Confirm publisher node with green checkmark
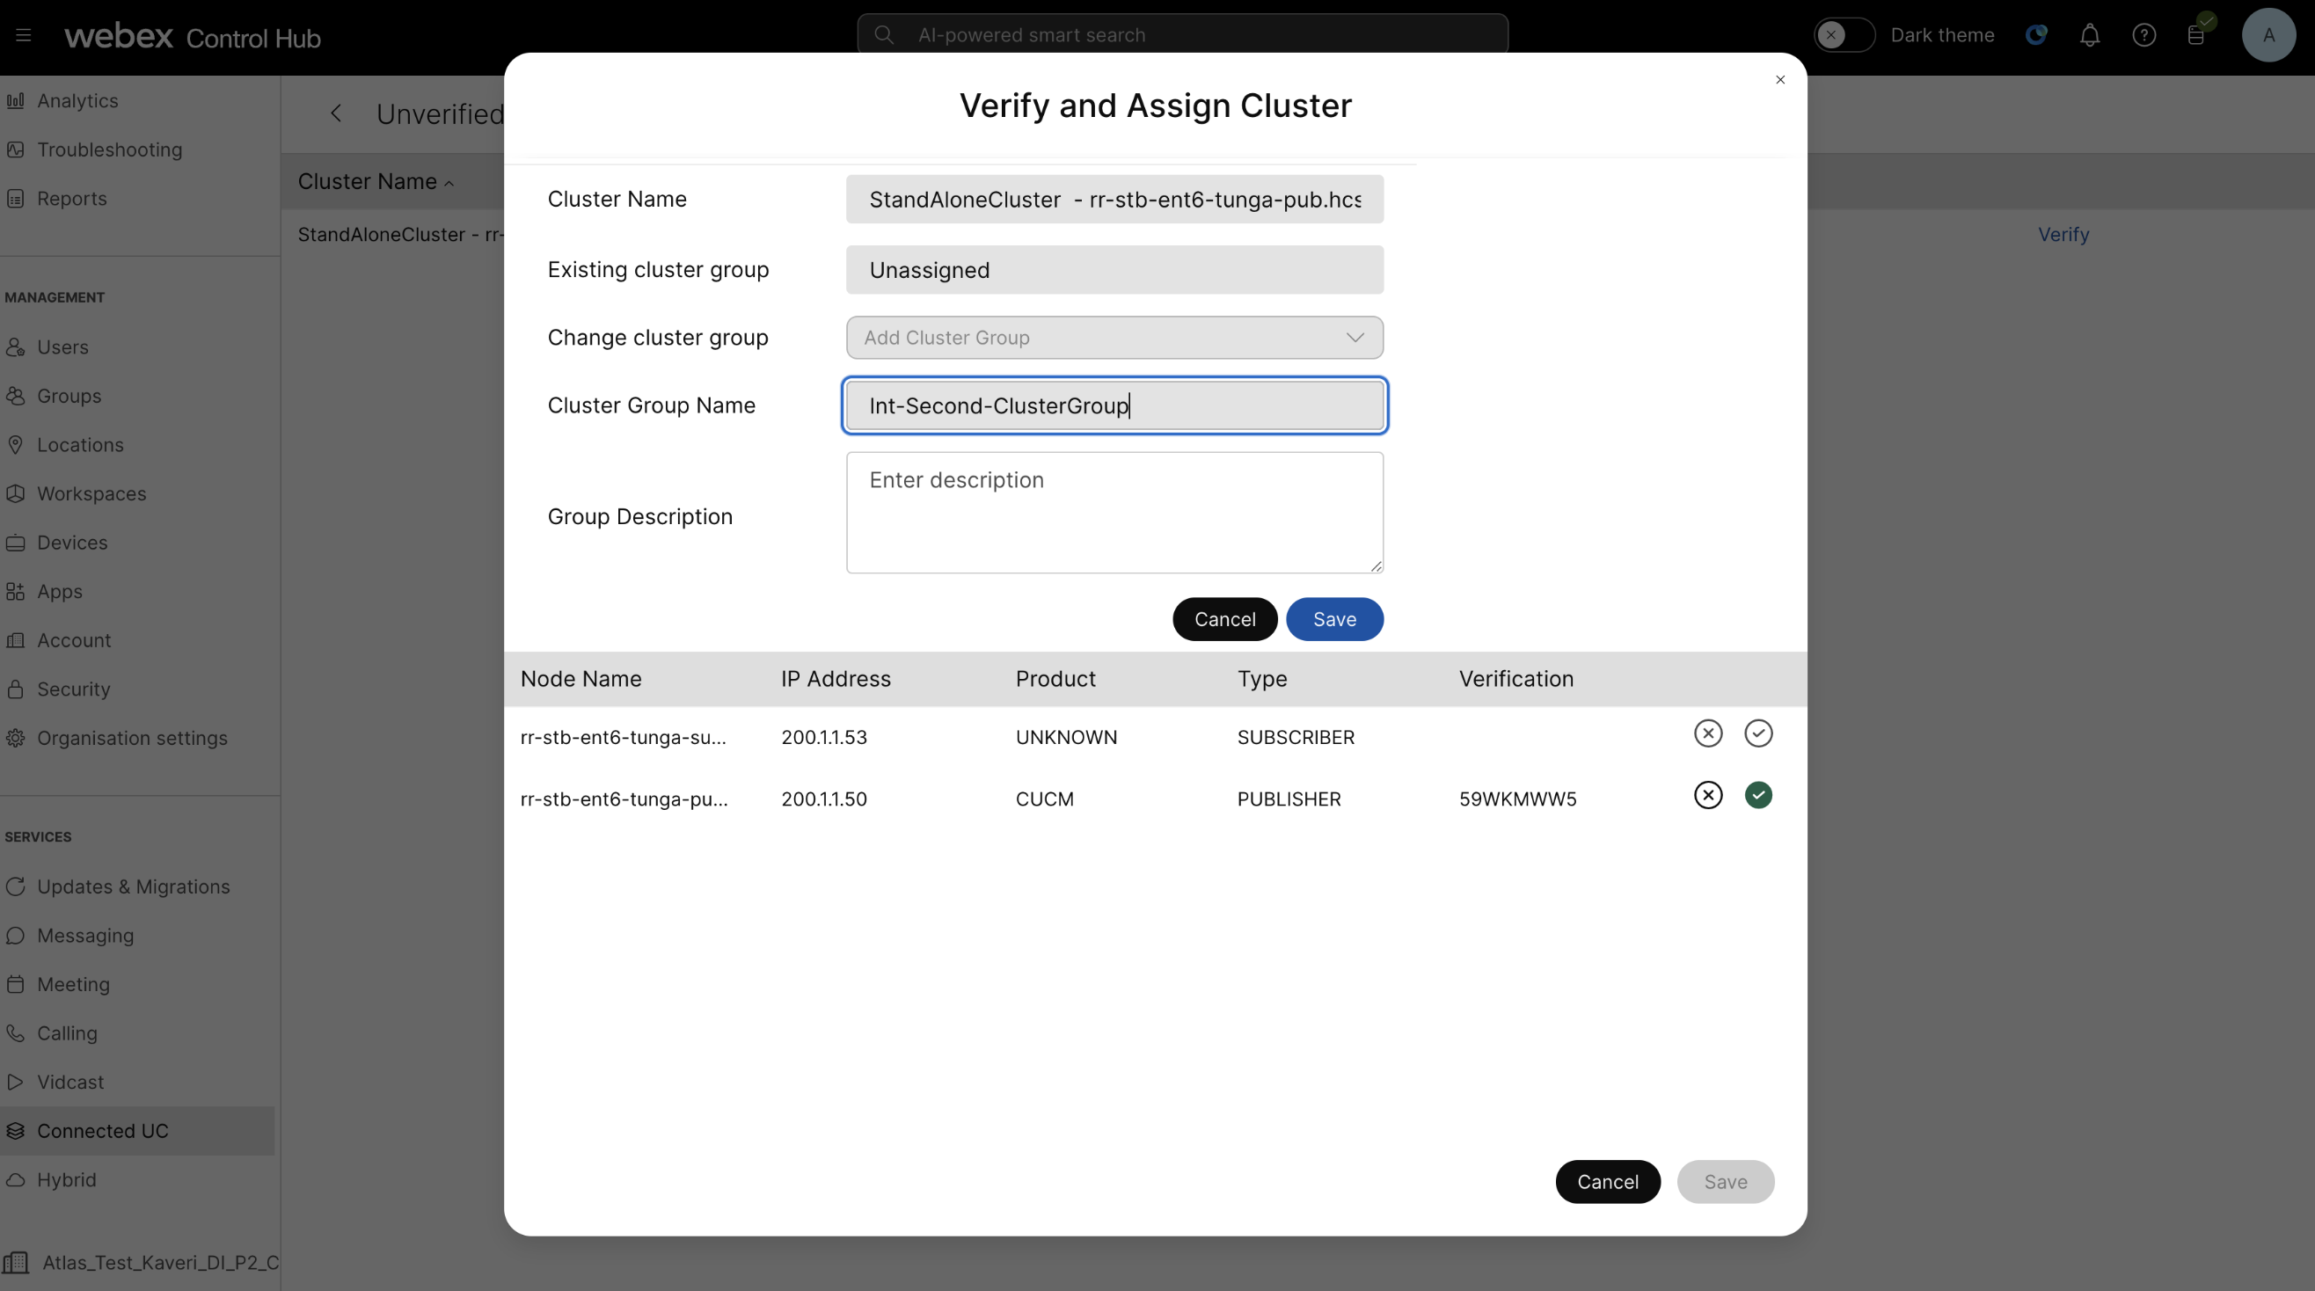 pyautogui.click(x=1758, y=794)
